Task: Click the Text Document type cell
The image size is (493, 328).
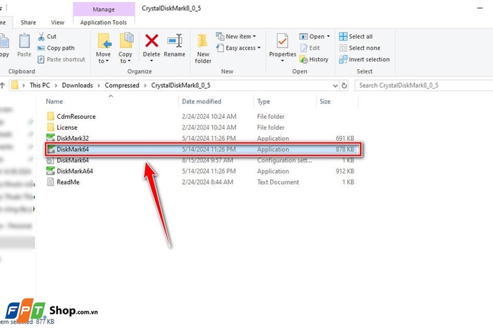Action: (x=278, y=182)
